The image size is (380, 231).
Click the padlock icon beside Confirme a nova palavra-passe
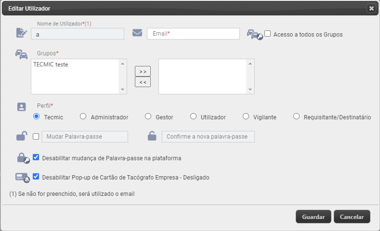[x=152, y=136]
